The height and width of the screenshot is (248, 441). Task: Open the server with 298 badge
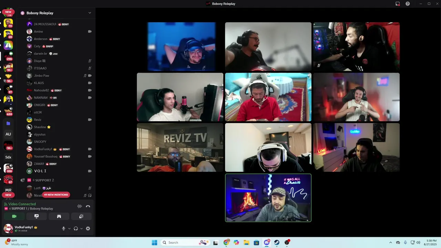pyautogui.click(x=8, y=56)
